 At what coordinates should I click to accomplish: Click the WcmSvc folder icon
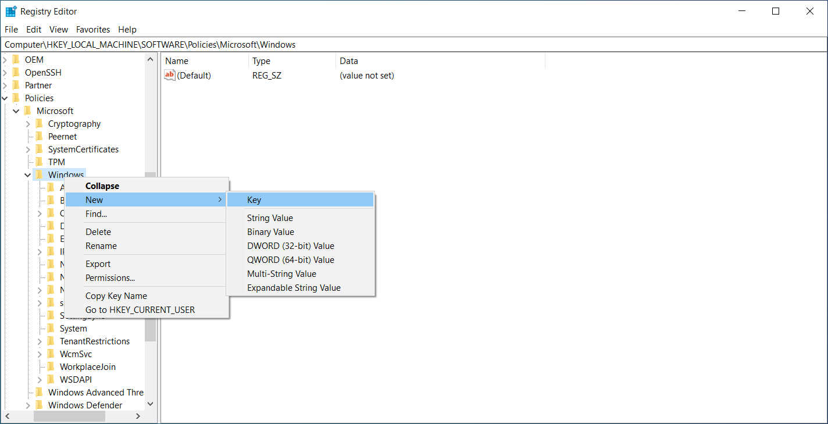(x=51, y=354)
